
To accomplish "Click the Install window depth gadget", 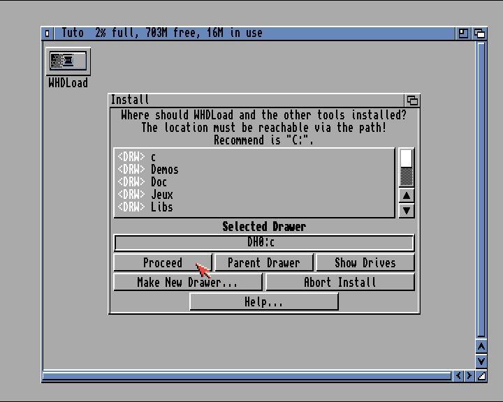I will (x=412, y=100).
